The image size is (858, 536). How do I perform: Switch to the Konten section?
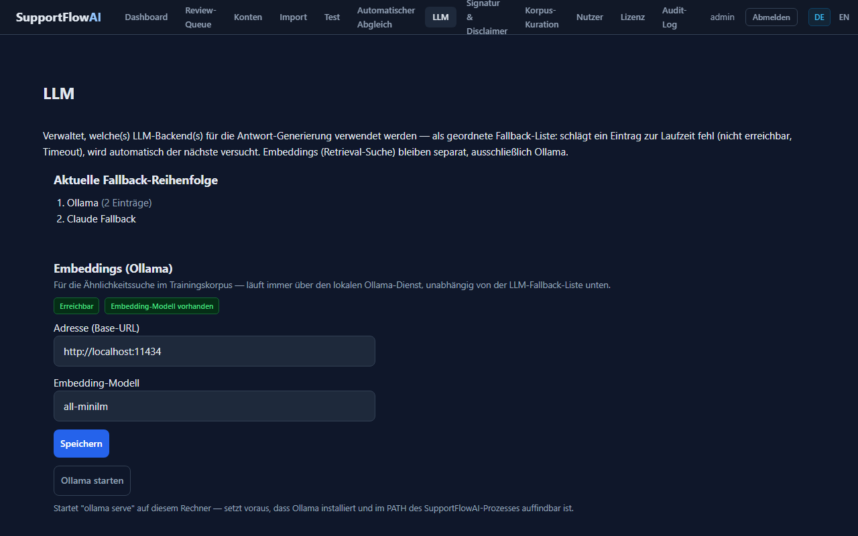(x=248, y=17)
